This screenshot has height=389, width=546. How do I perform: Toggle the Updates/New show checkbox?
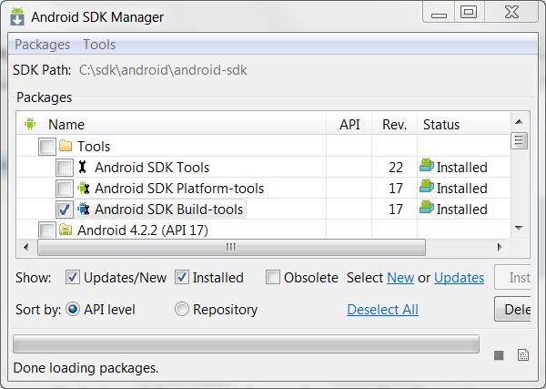click(x=73, y=278)
